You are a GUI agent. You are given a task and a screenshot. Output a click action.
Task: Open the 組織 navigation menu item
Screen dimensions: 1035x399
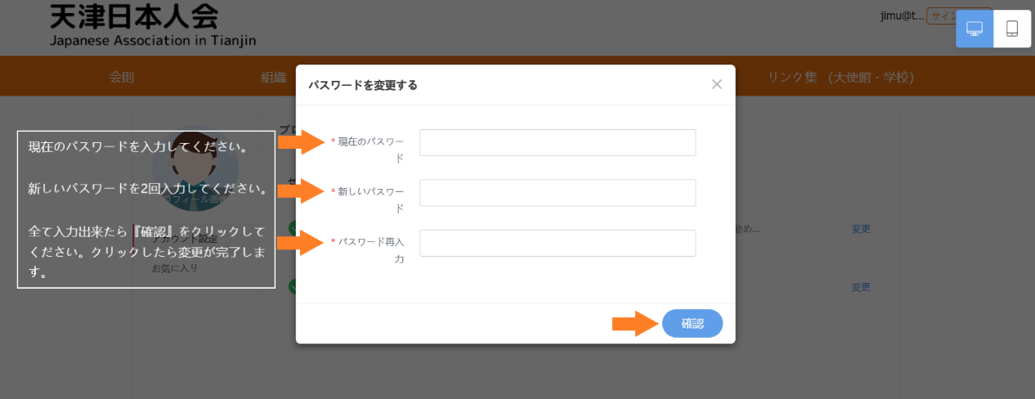[273, 78]
